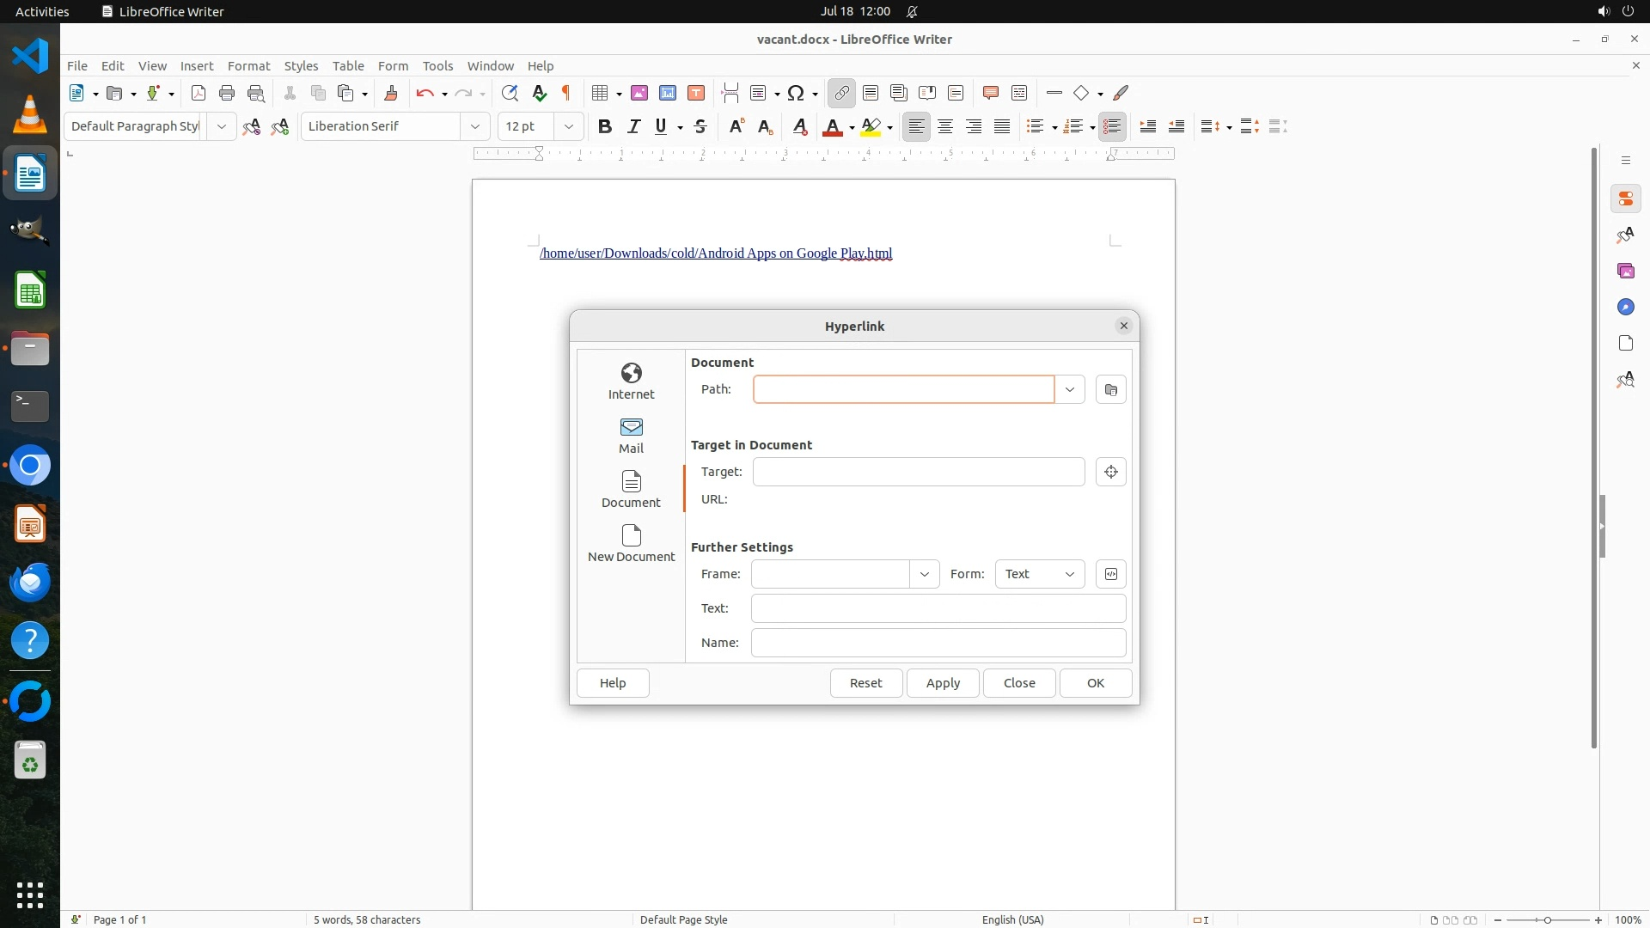Expand the Path dropdown arrow

click(1069, 389)
